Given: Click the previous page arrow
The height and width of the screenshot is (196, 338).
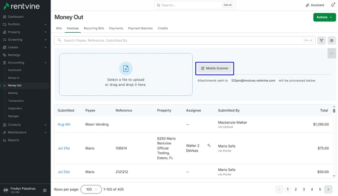Looking at the screenshot, I should pyautogui.click(x=279, y=189).
